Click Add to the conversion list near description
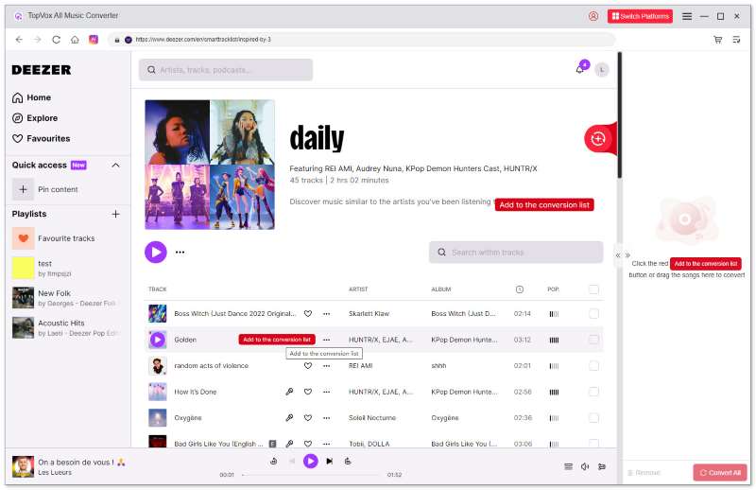The width and height of the screenshot is (756, 490). (x=544, y=204)
